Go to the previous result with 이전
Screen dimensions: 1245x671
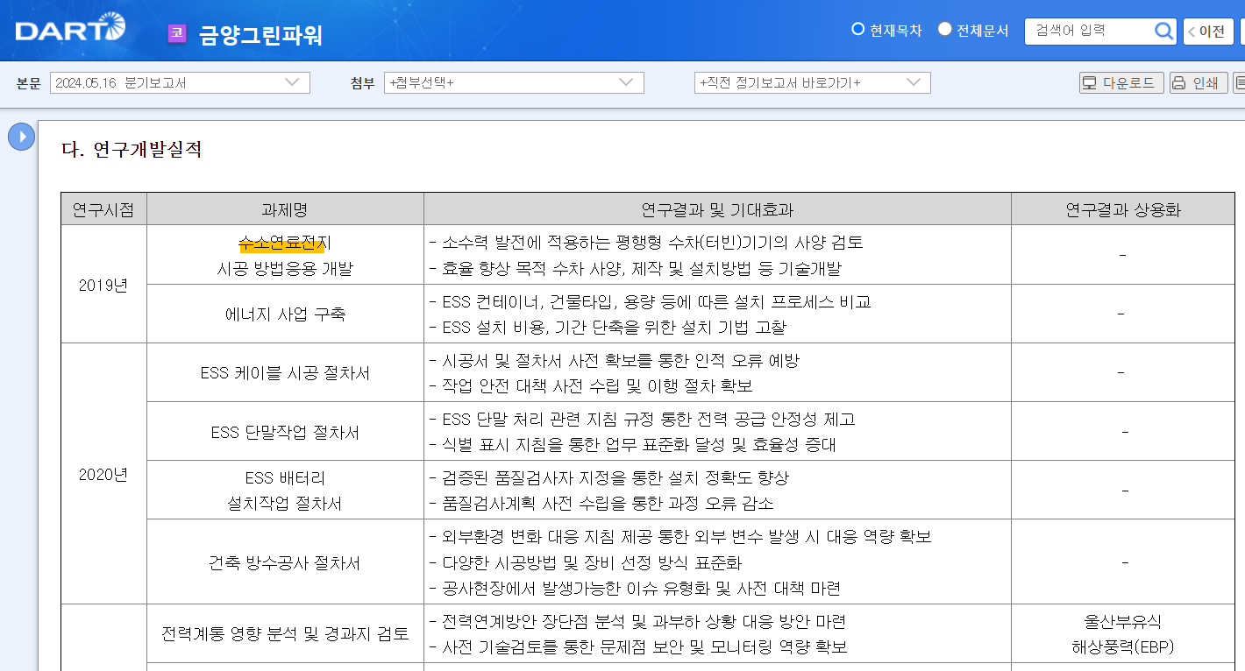1207,32
